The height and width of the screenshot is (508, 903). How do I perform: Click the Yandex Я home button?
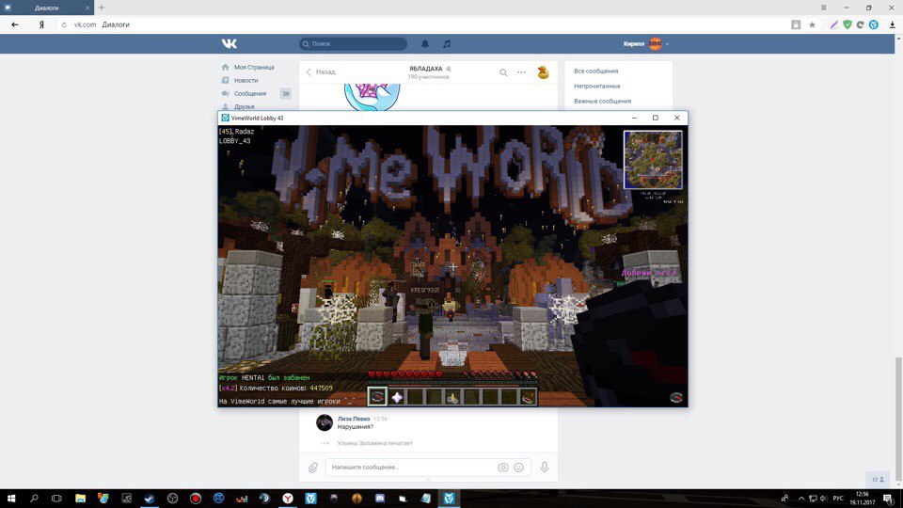coord(41,24)
